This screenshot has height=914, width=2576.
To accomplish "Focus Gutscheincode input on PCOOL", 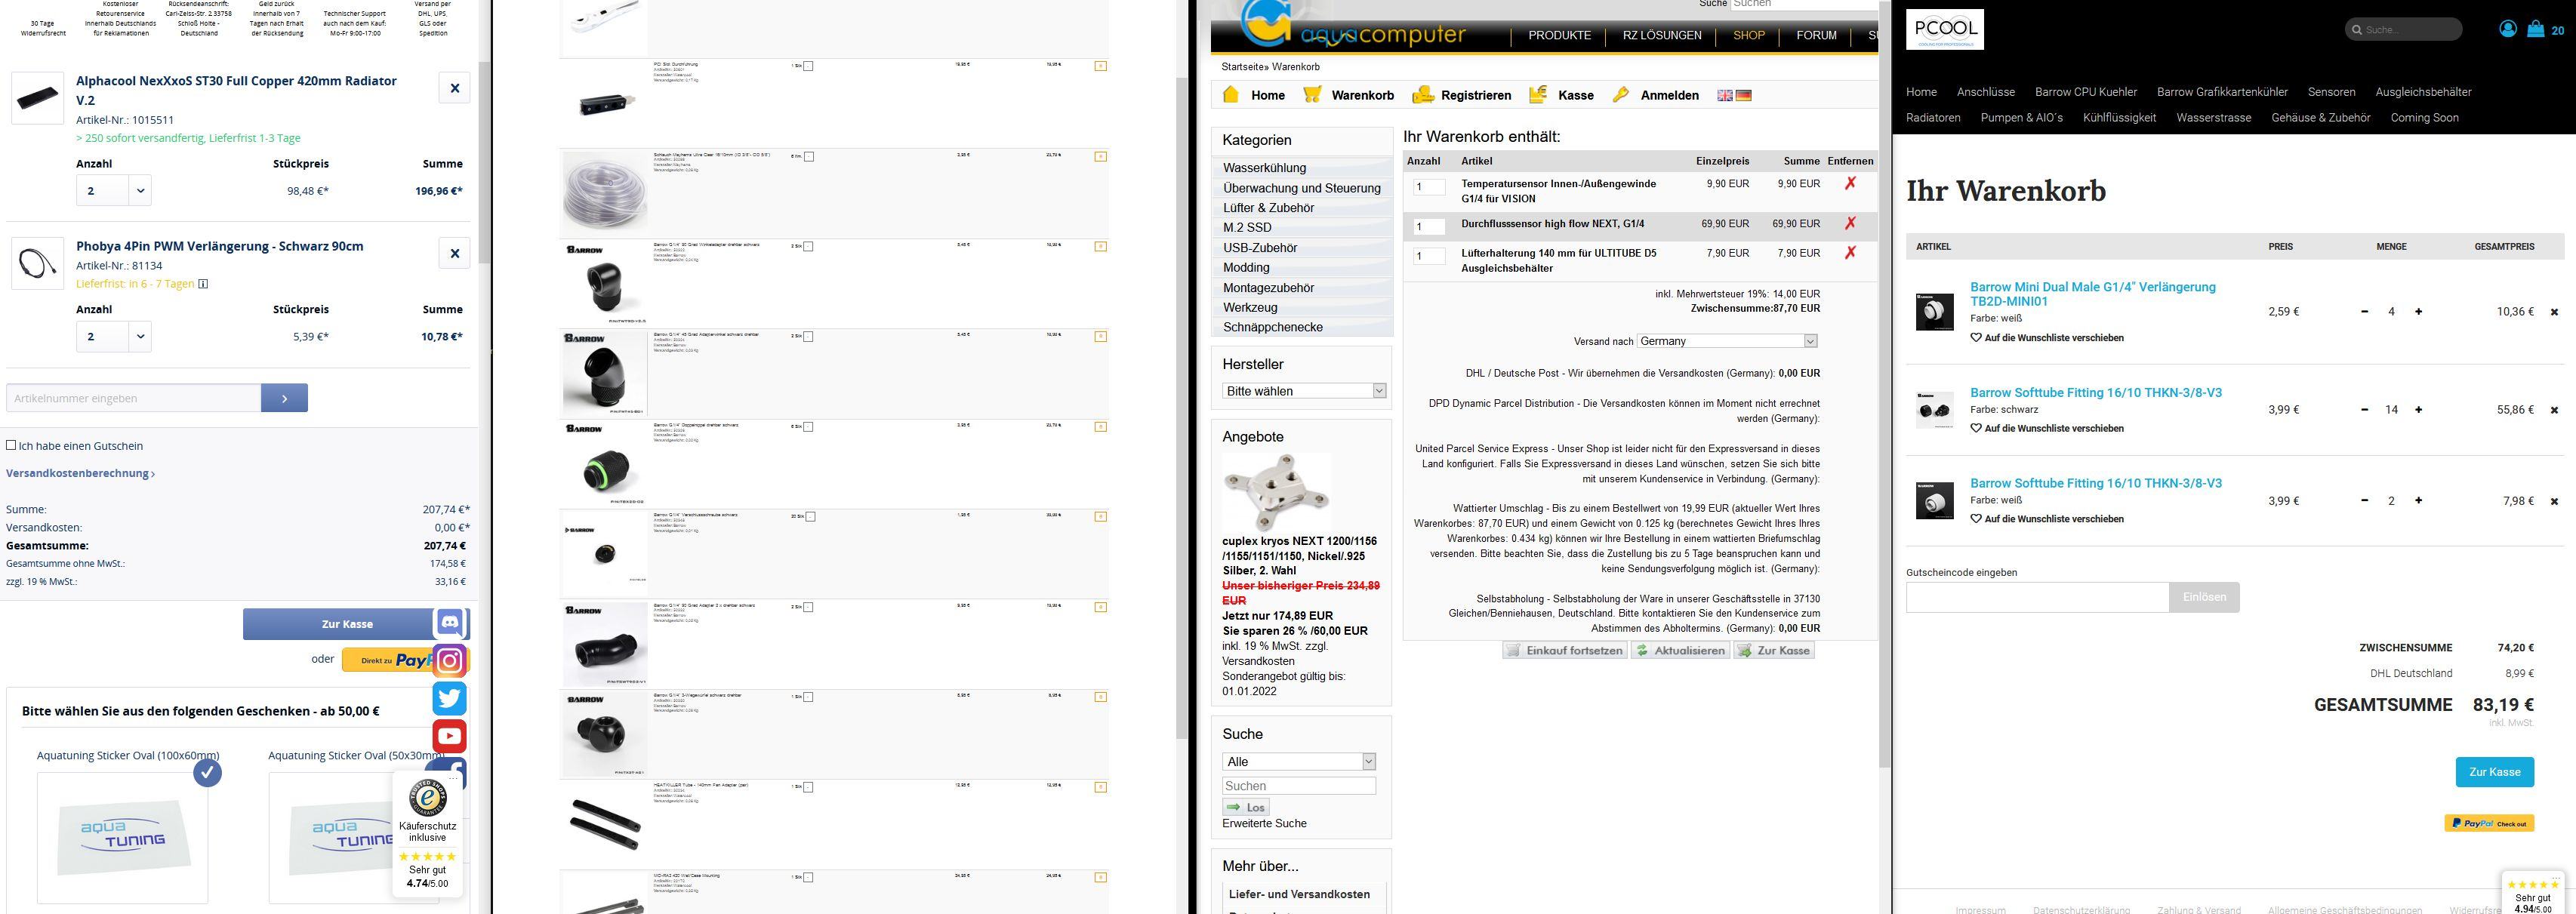I will coord(2037,597).
